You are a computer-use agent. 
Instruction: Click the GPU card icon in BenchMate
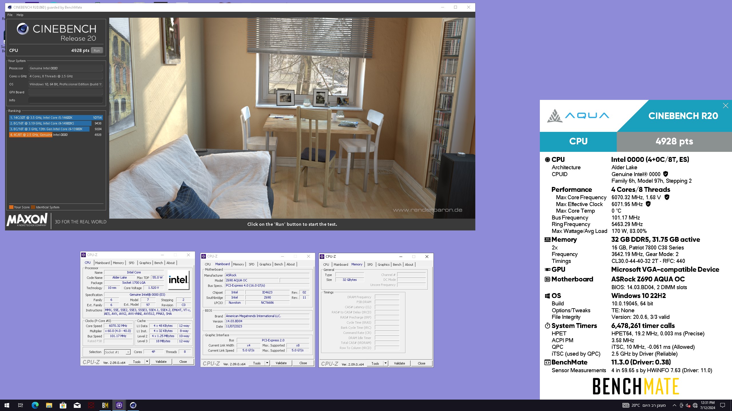pyautogui.click(x=547, y=269)
